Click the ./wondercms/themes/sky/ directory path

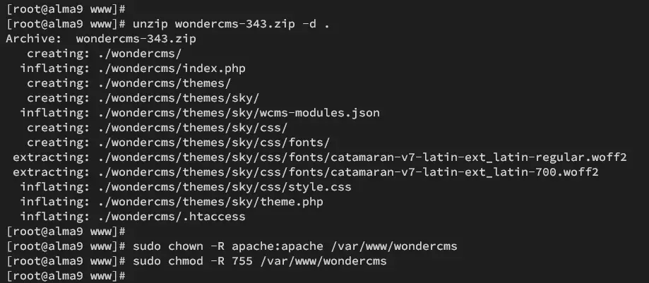pyautogui.click(x=179, y=98)
